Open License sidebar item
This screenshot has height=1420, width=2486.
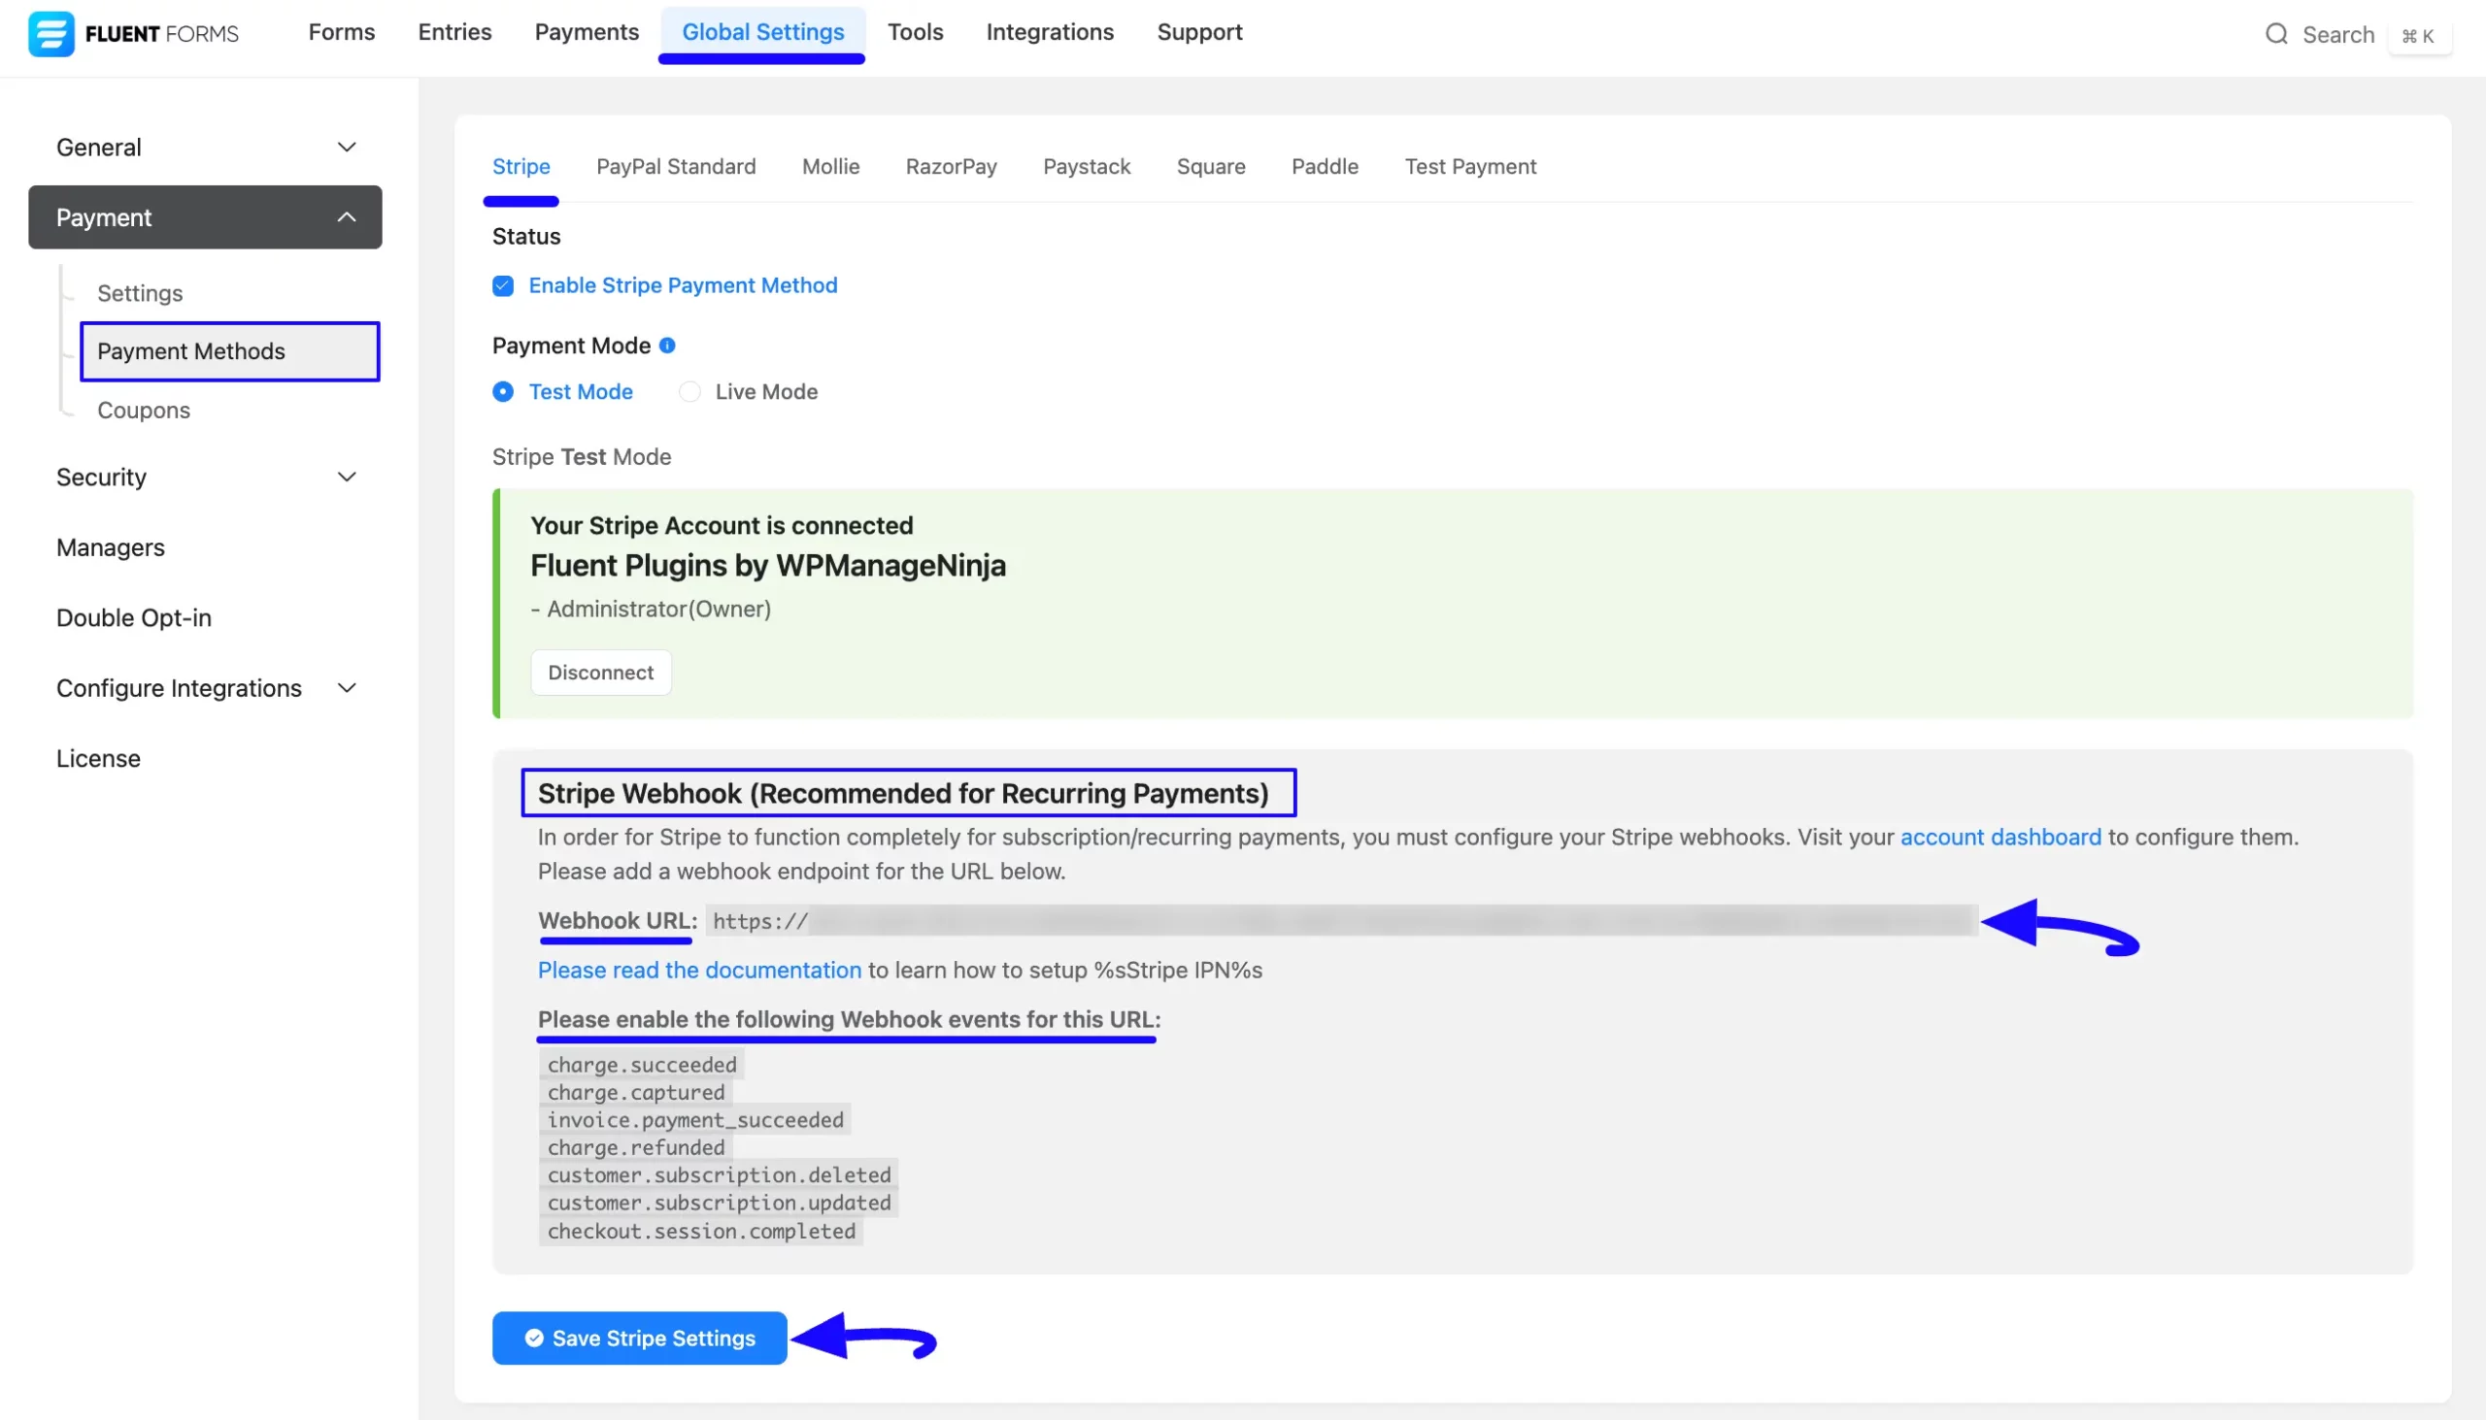click(97, 759)
